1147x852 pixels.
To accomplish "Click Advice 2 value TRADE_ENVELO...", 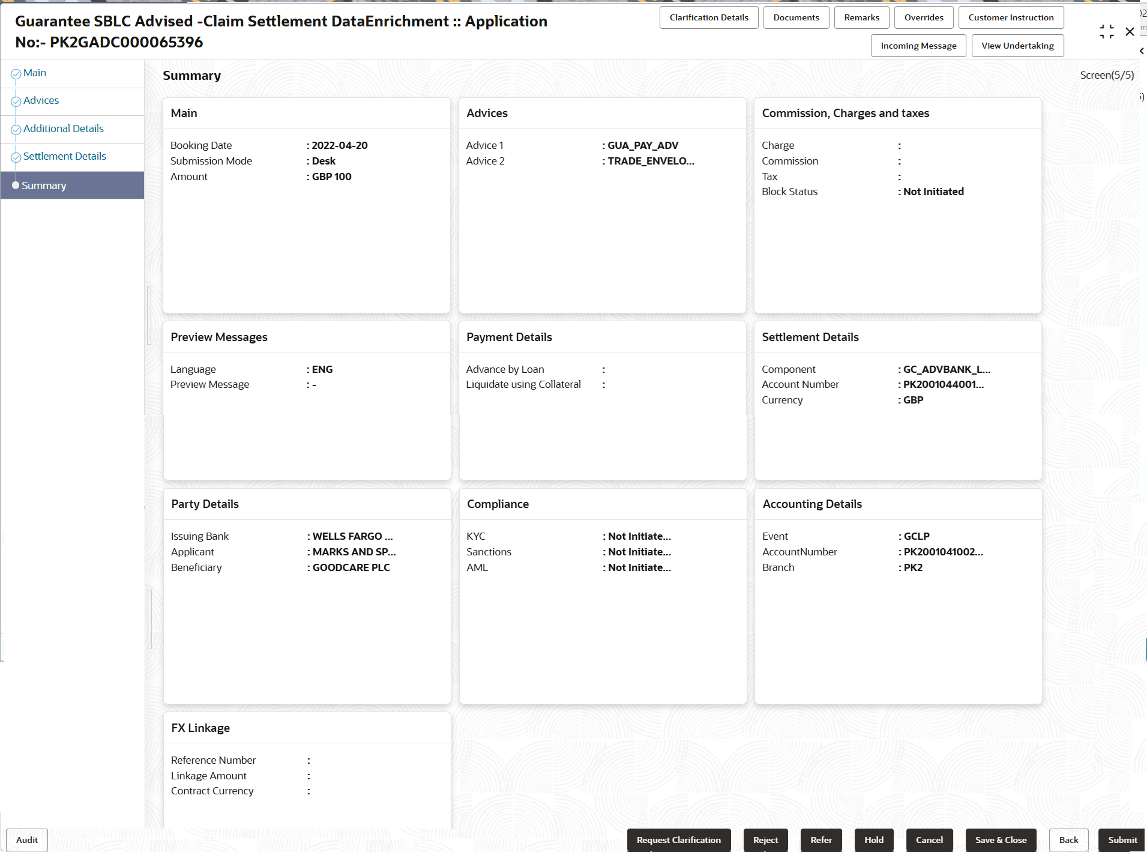I will click(651, 161).
